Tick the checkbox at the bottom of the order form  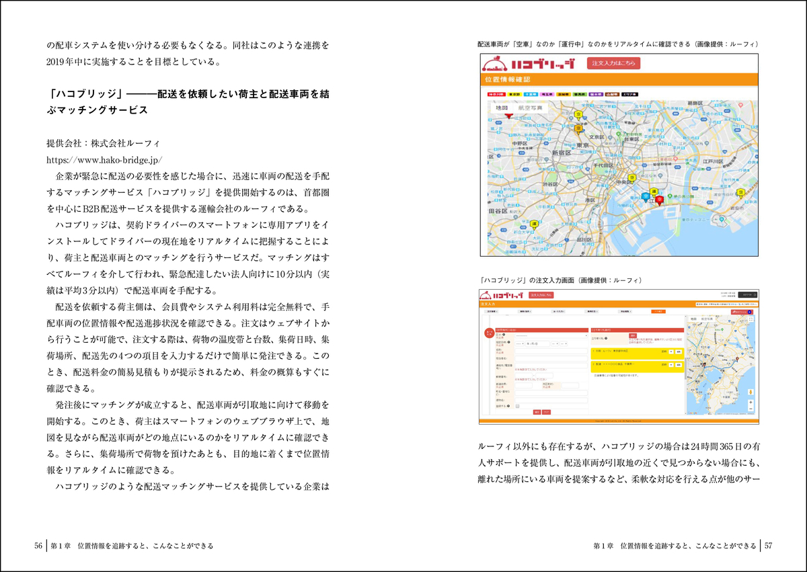[x=517, y=406]
